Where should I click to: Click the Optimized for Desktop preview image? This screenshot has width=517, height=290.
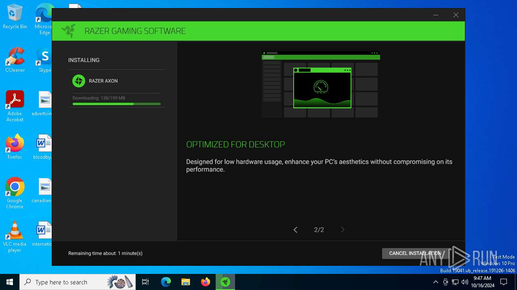coord(321,84)
